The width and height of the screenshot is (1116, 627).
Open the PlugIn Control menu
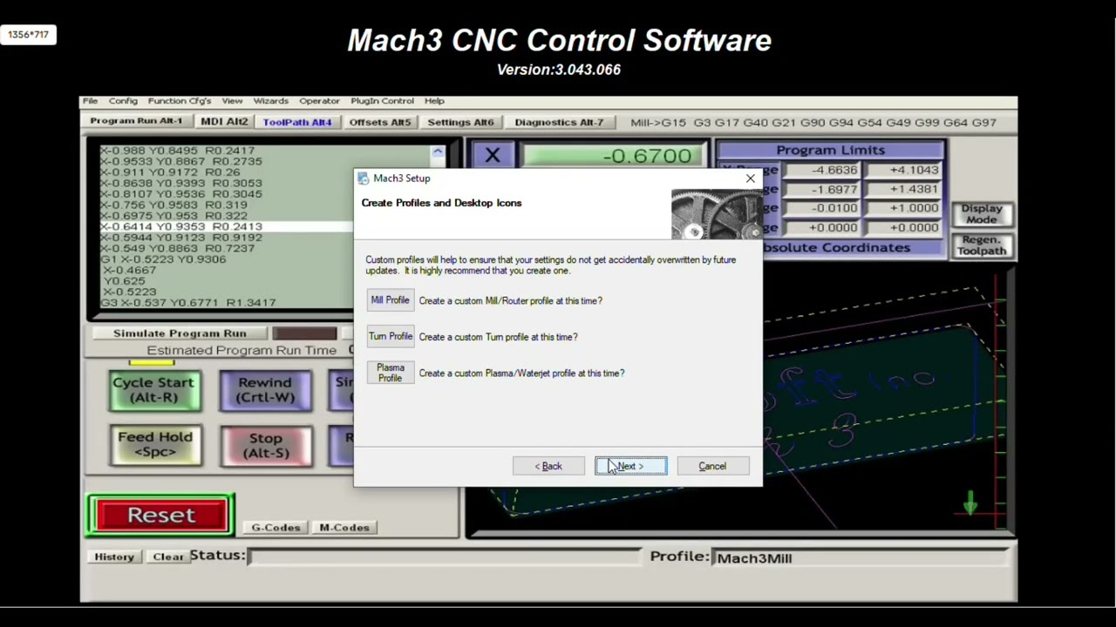click(382, 101)
